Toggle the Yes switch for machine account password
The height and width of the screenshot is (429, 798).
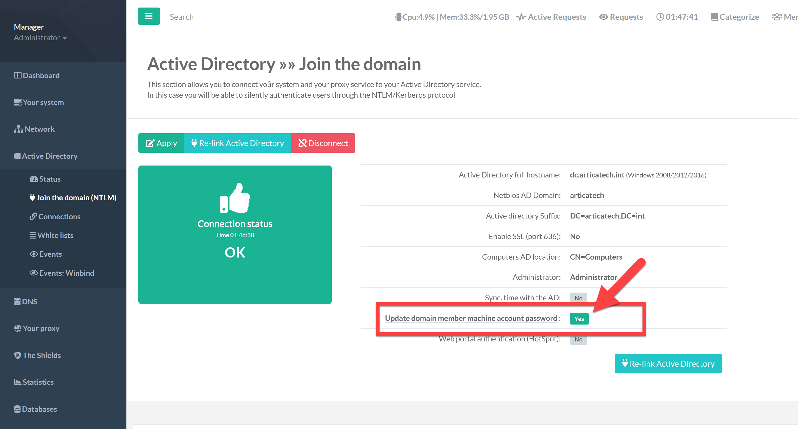click(x=579, y=319)
